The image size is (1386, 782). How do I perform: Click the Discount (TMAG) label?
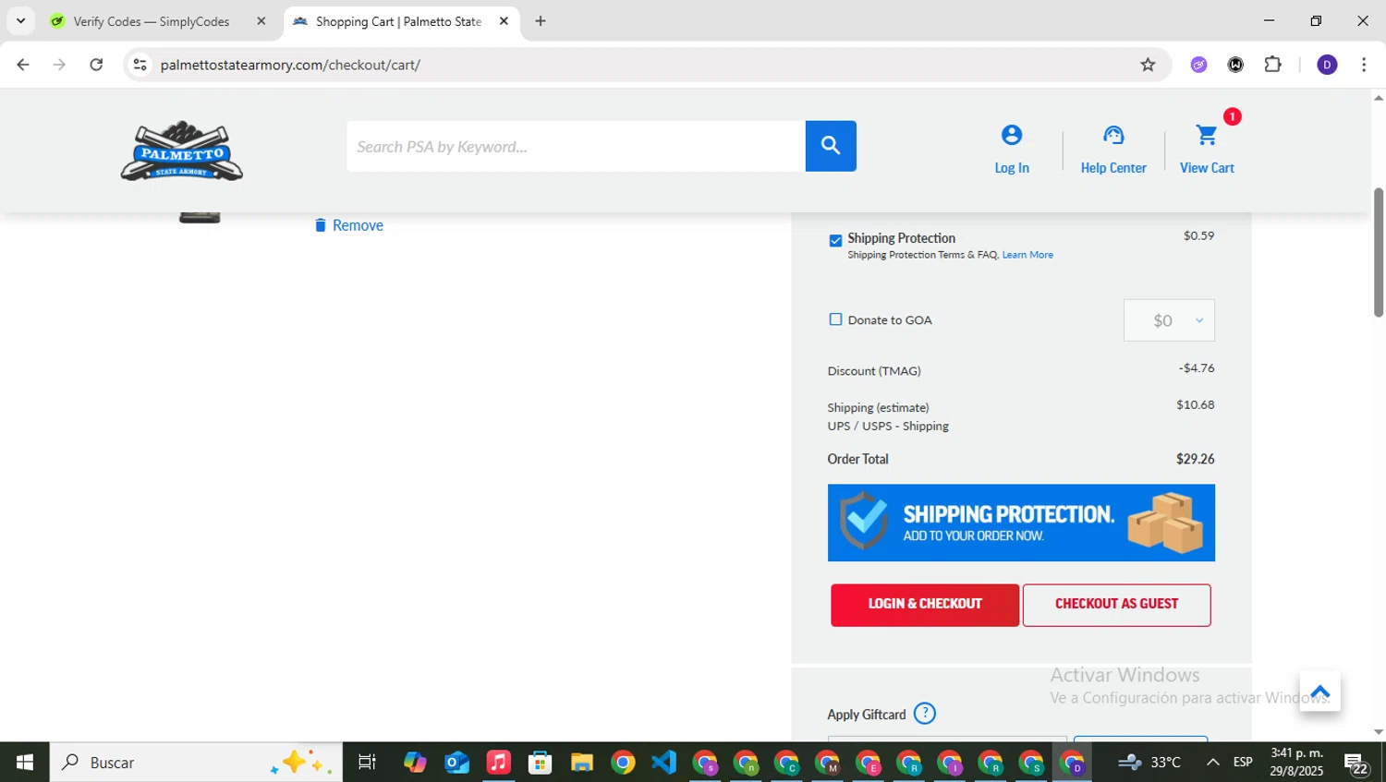coord(874,371)
